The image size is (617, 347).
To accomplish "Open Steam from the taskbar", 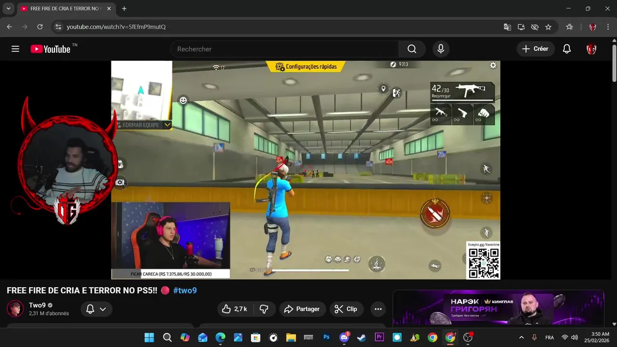I will pos(362,337).
